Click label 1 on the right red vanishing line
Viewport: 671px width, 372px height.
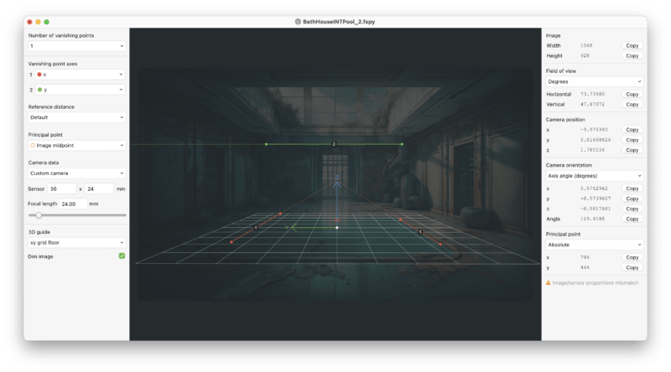click(x=420, y=232)
